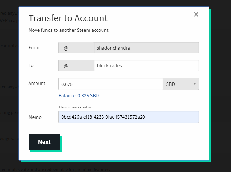Focus the Amount input field
Viewport: 231px width, 172px height.
pos(111,84)
